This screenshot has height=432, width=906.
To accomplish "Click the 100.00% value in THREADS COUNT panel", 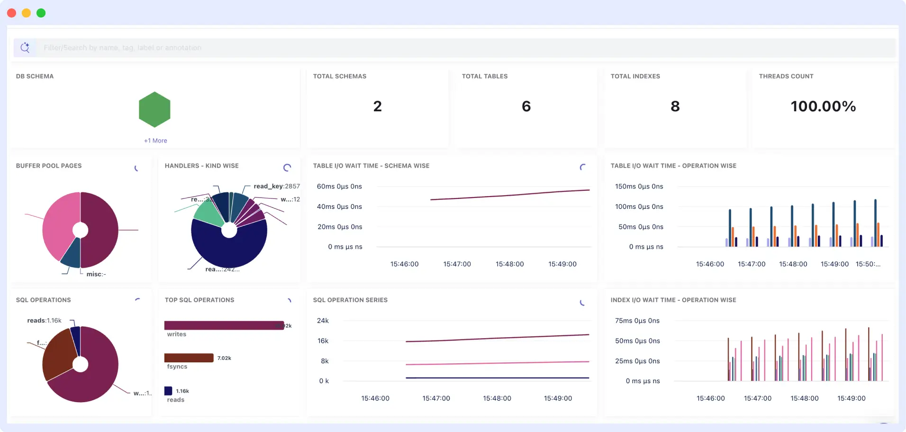I will (824, 106).
